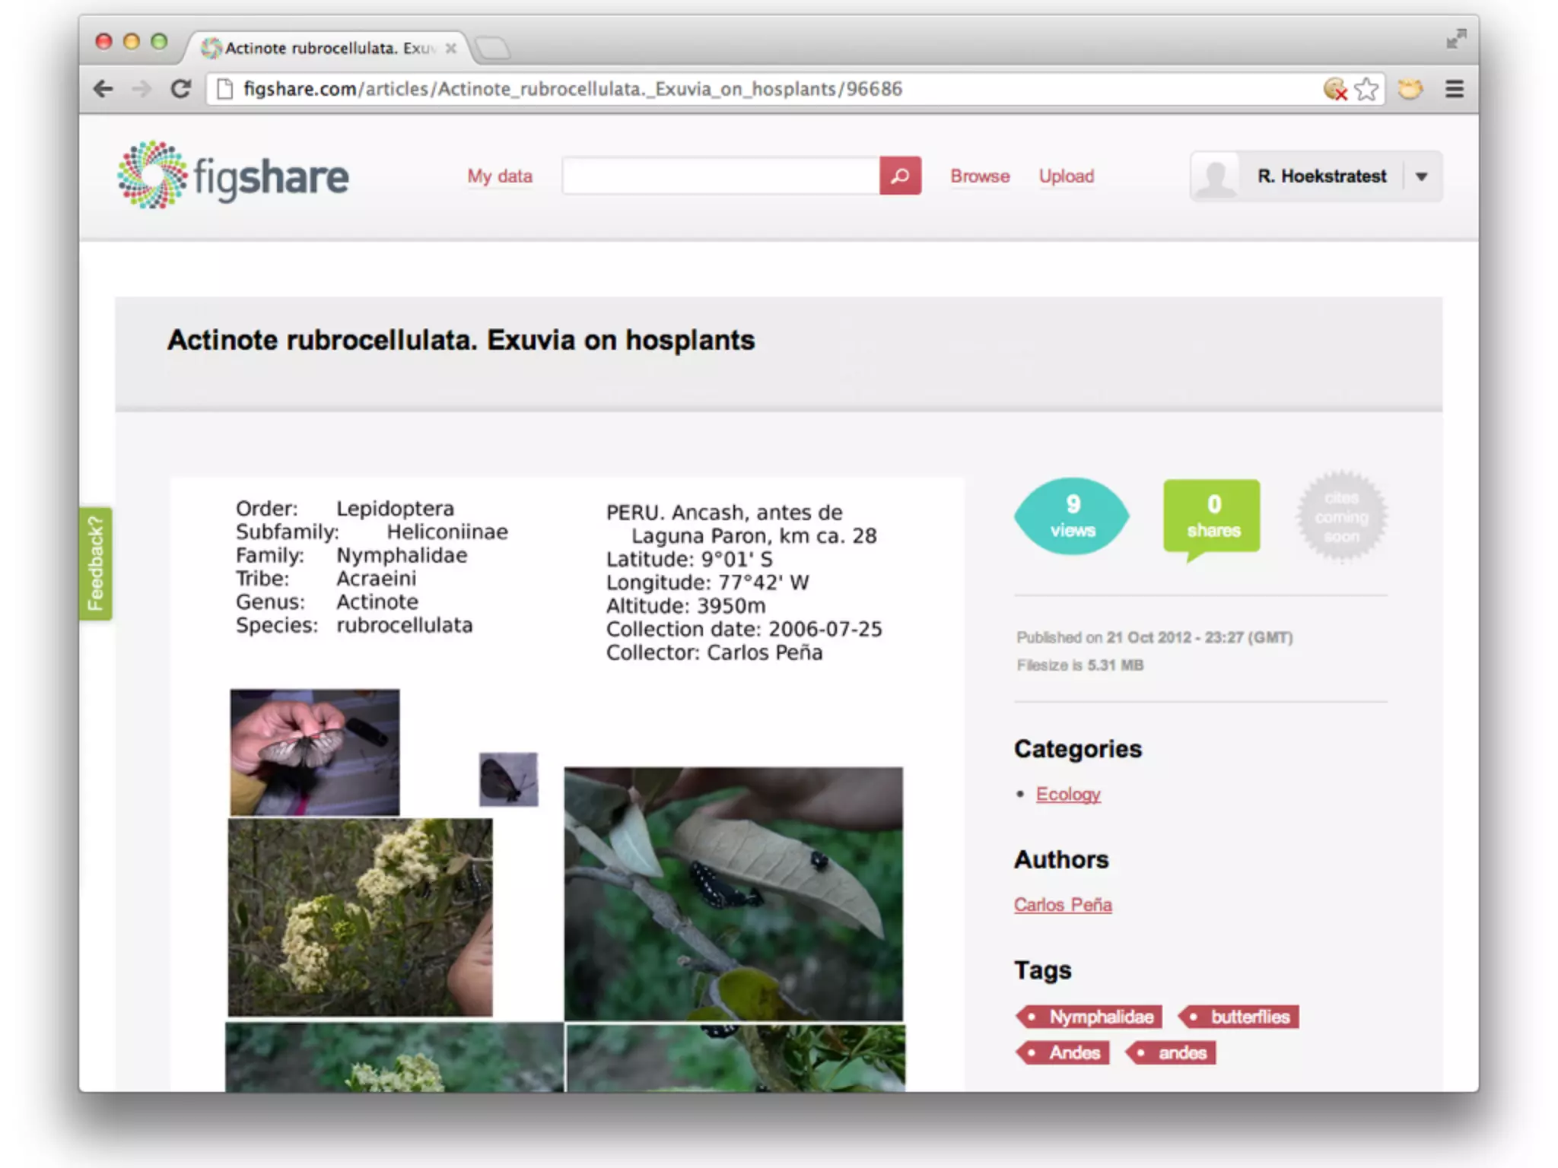1558x1168 pixels.
Task: Open the Upload page link
Action: [x=1067, y=176]
